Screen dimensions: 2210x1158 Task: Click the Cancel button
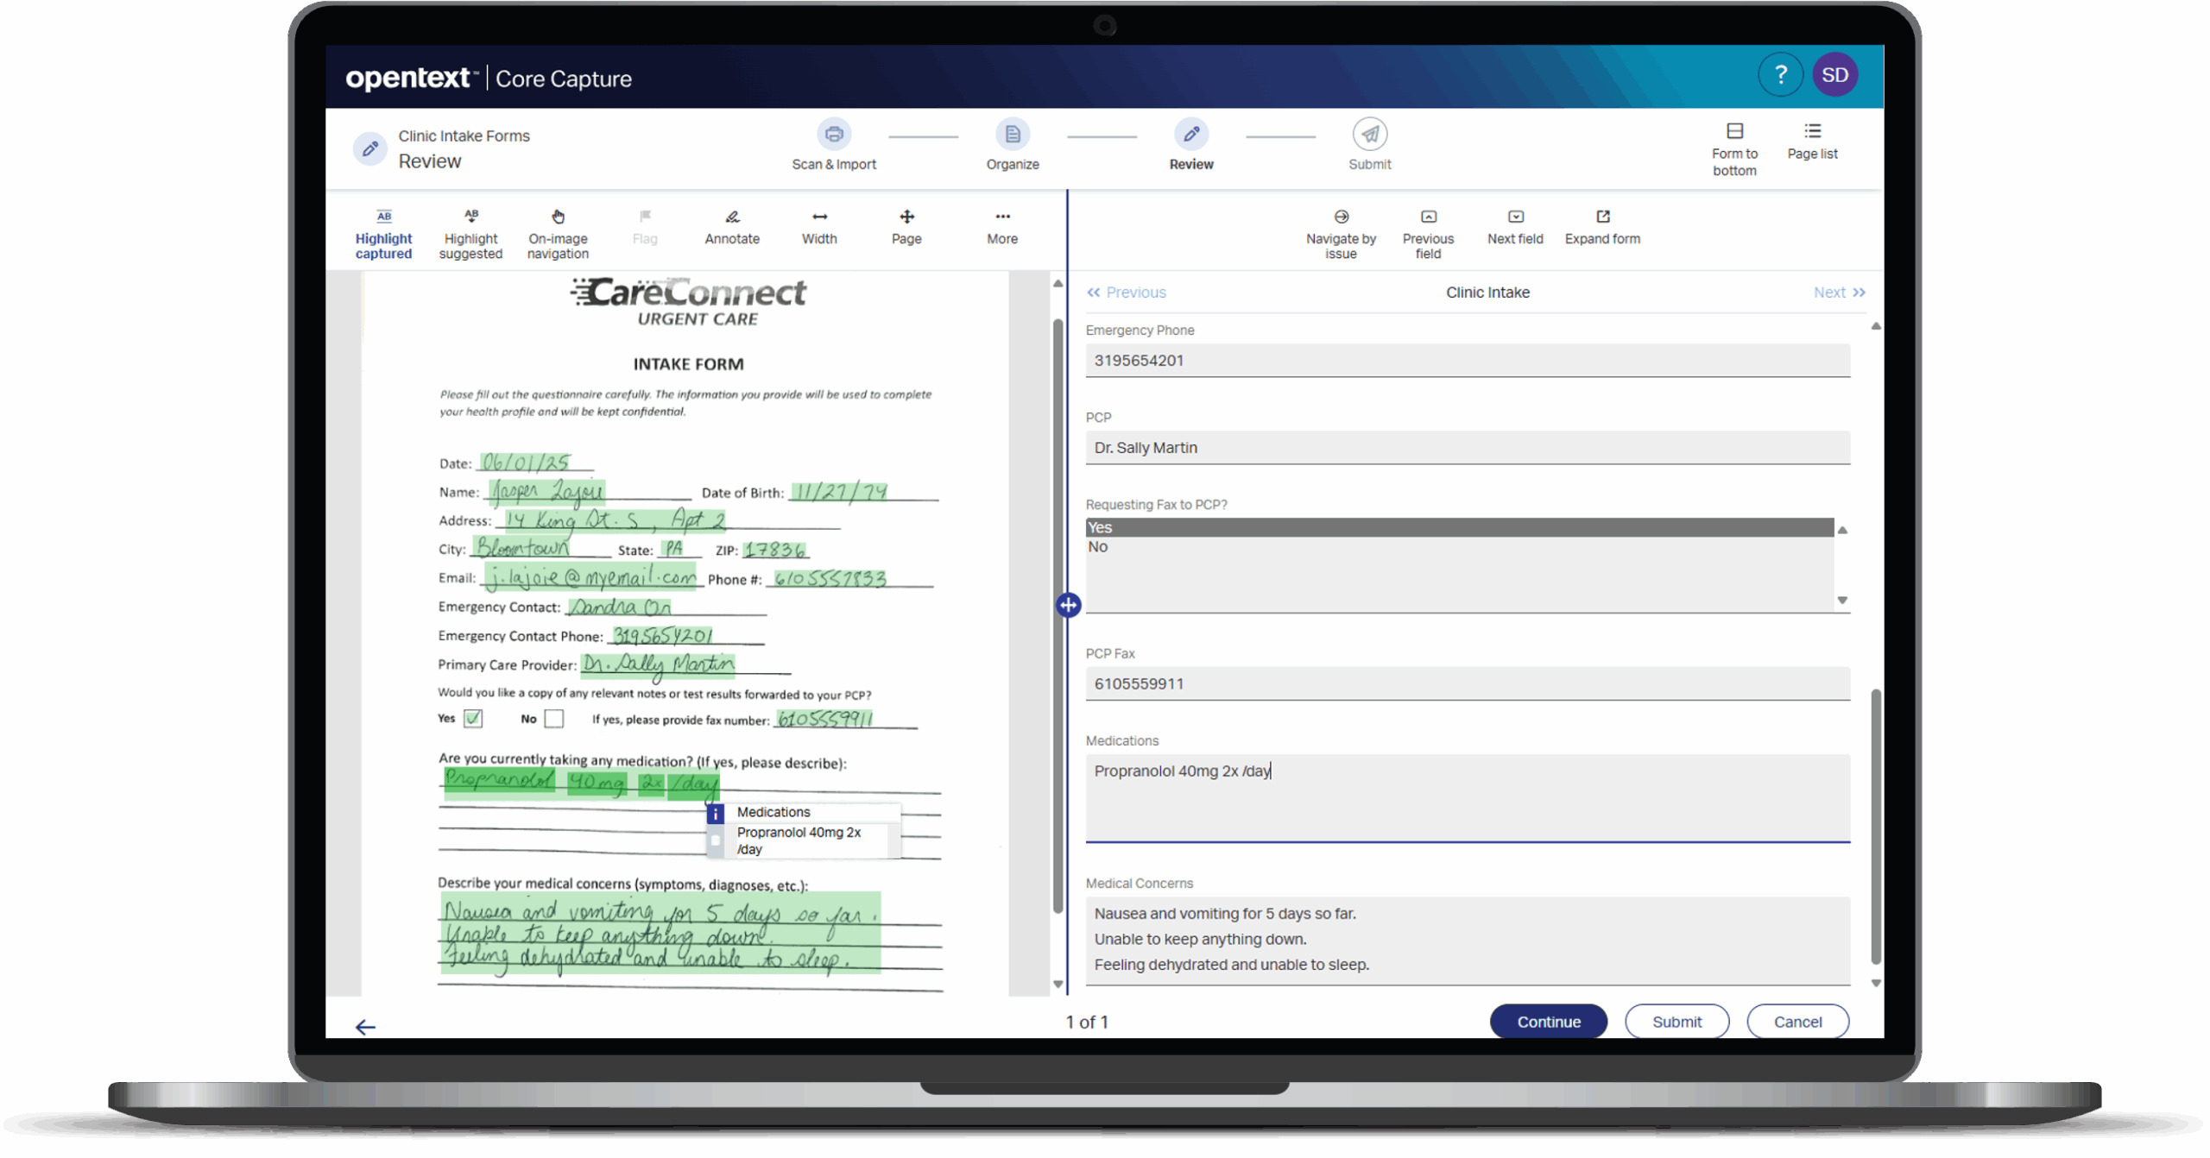(x=1796, y=1022)
